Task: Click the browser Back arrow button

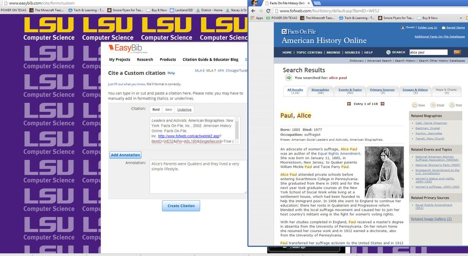Action: click(x=253, y=10)
